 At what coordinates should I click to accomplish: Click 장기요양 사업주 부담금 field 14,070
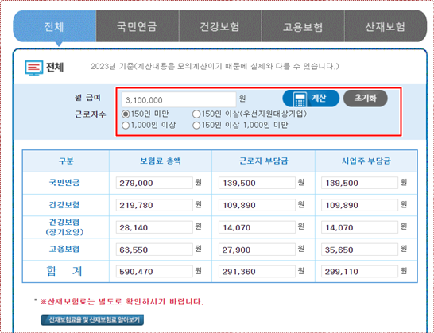[359, 227]
